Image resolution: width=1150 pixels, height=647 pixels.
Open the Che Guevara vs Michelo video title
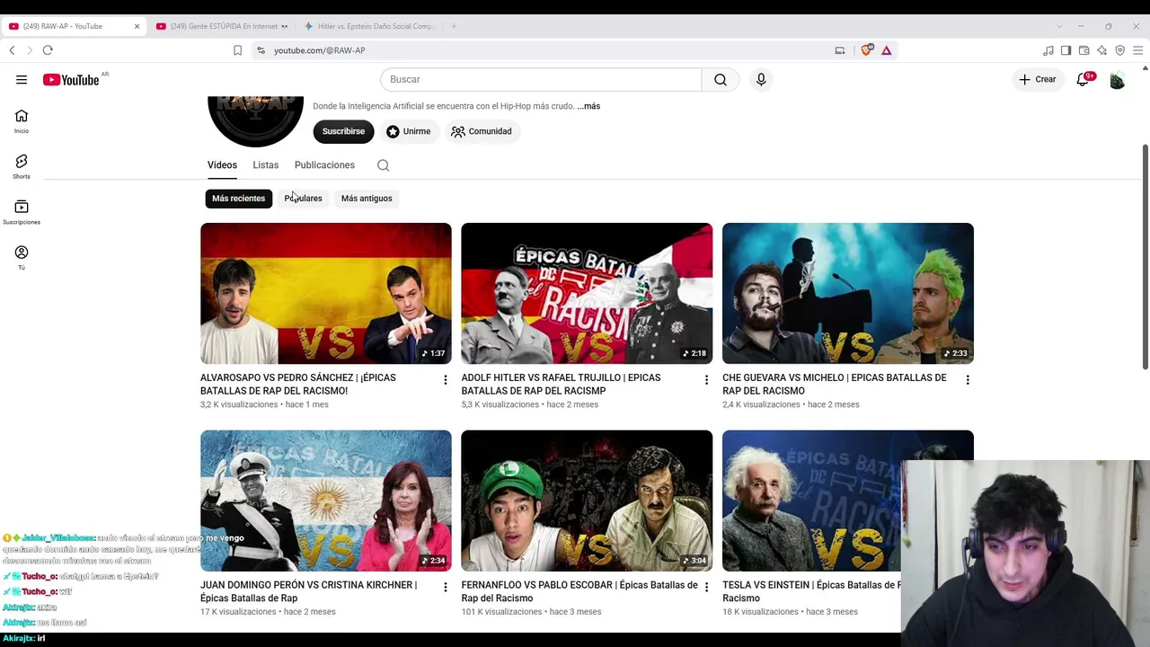click(835, 385)
